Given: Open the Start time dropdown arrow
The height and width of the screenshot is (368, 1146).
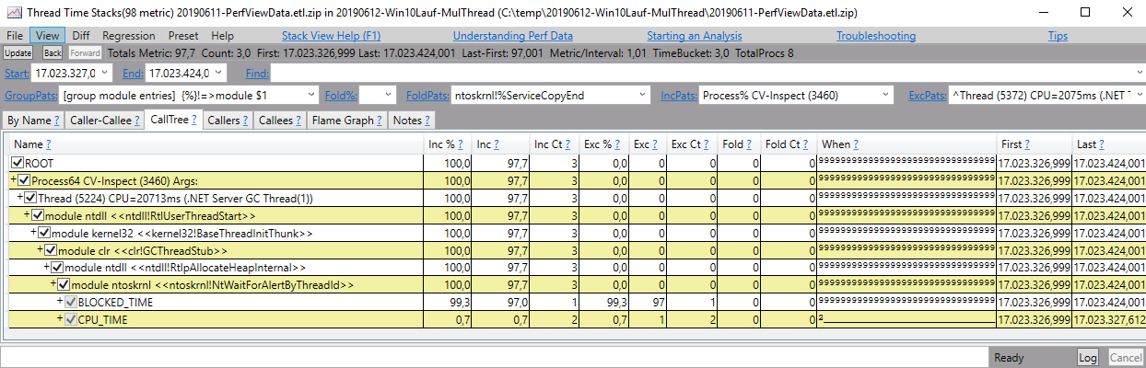Looking at the screenshot, I should pyautogui.click(x=103, y=73).
